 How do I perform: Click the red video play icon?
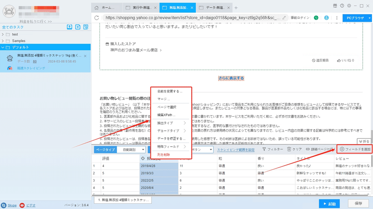22,205
